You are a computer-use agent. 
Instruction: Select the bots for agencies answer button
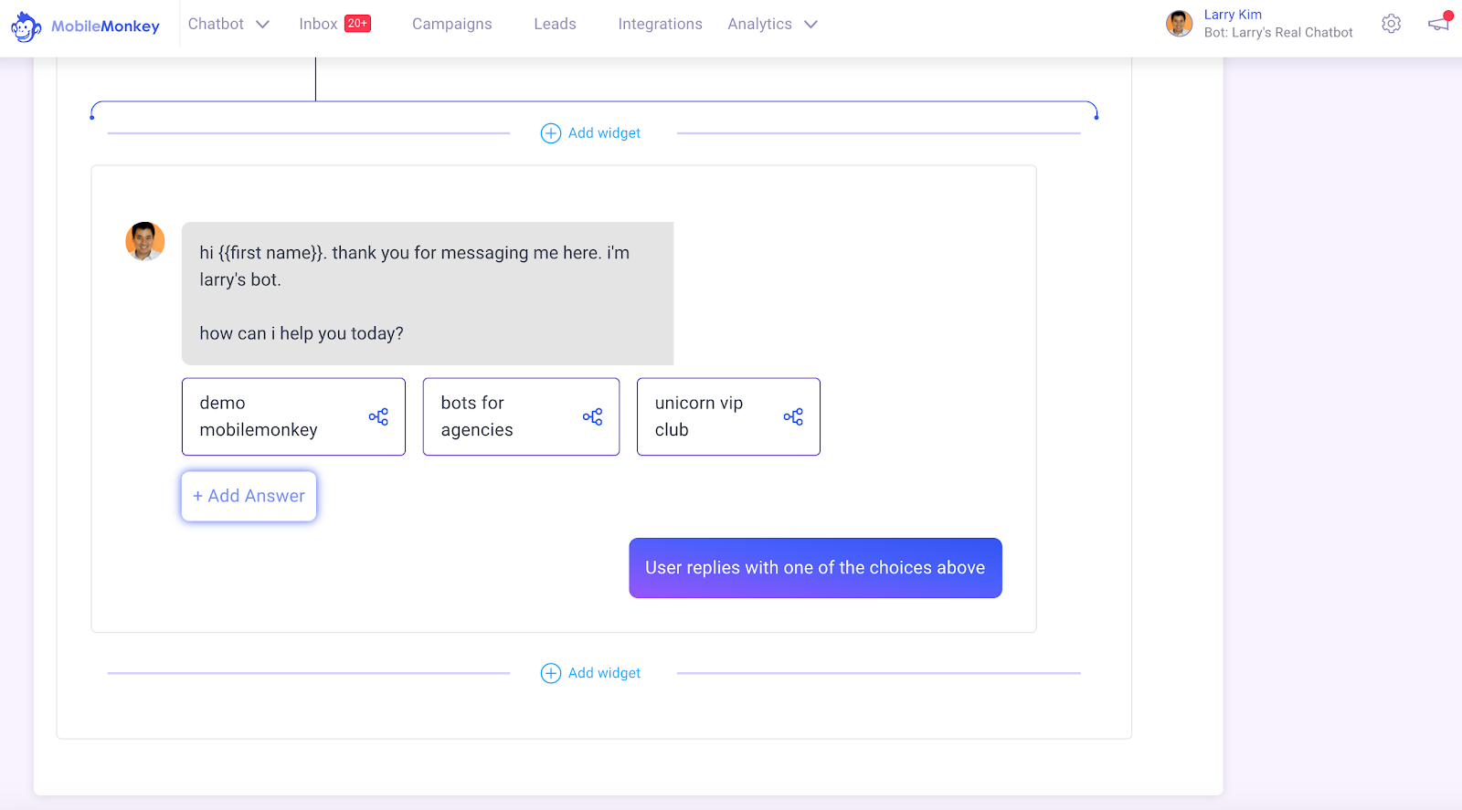point(521,416)
